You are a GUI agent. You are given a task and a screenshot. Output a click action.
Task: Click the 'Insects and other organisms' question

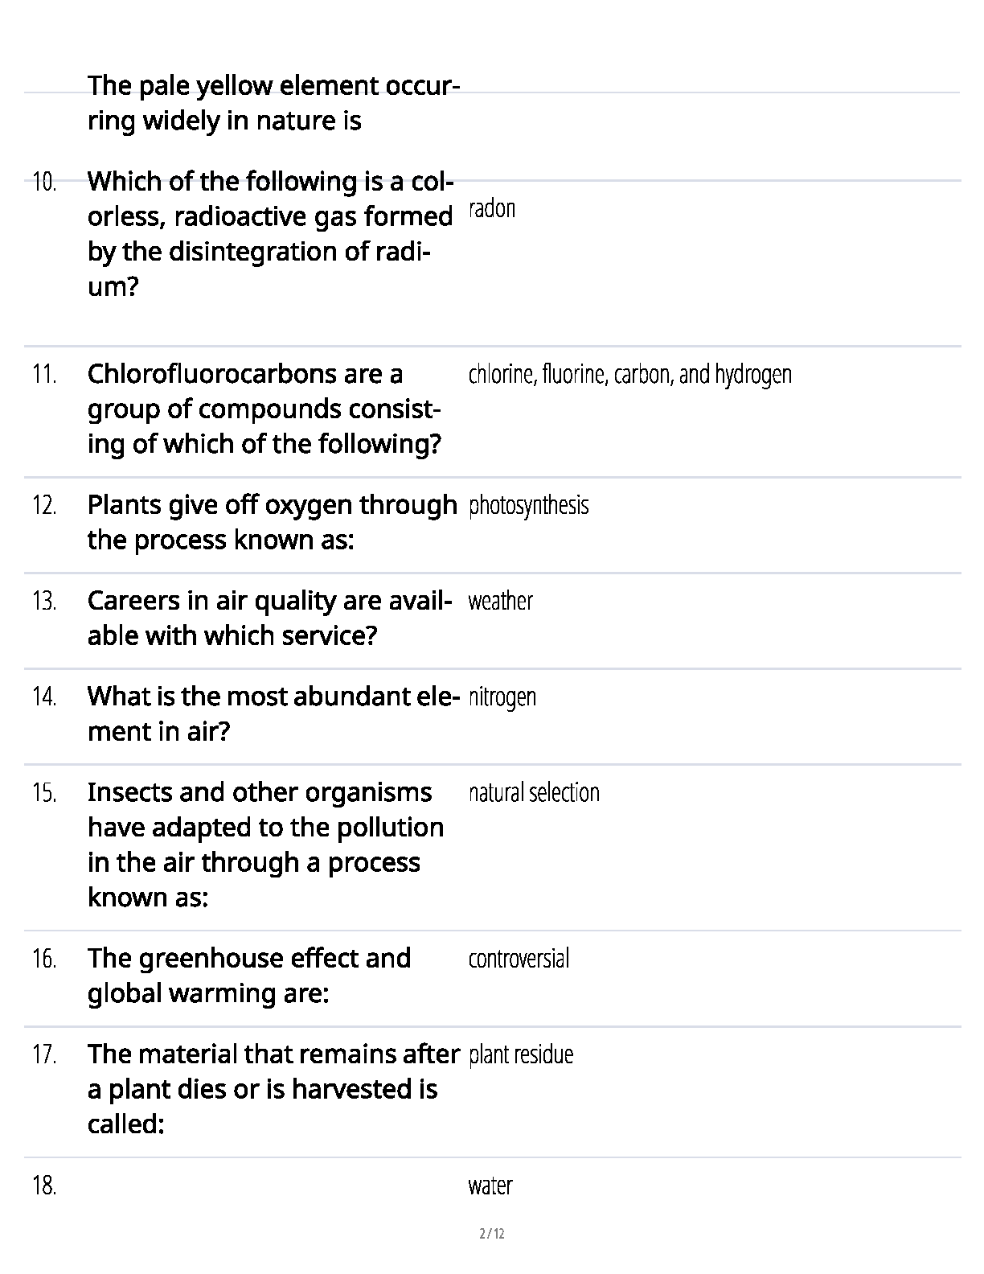point(265,845)
